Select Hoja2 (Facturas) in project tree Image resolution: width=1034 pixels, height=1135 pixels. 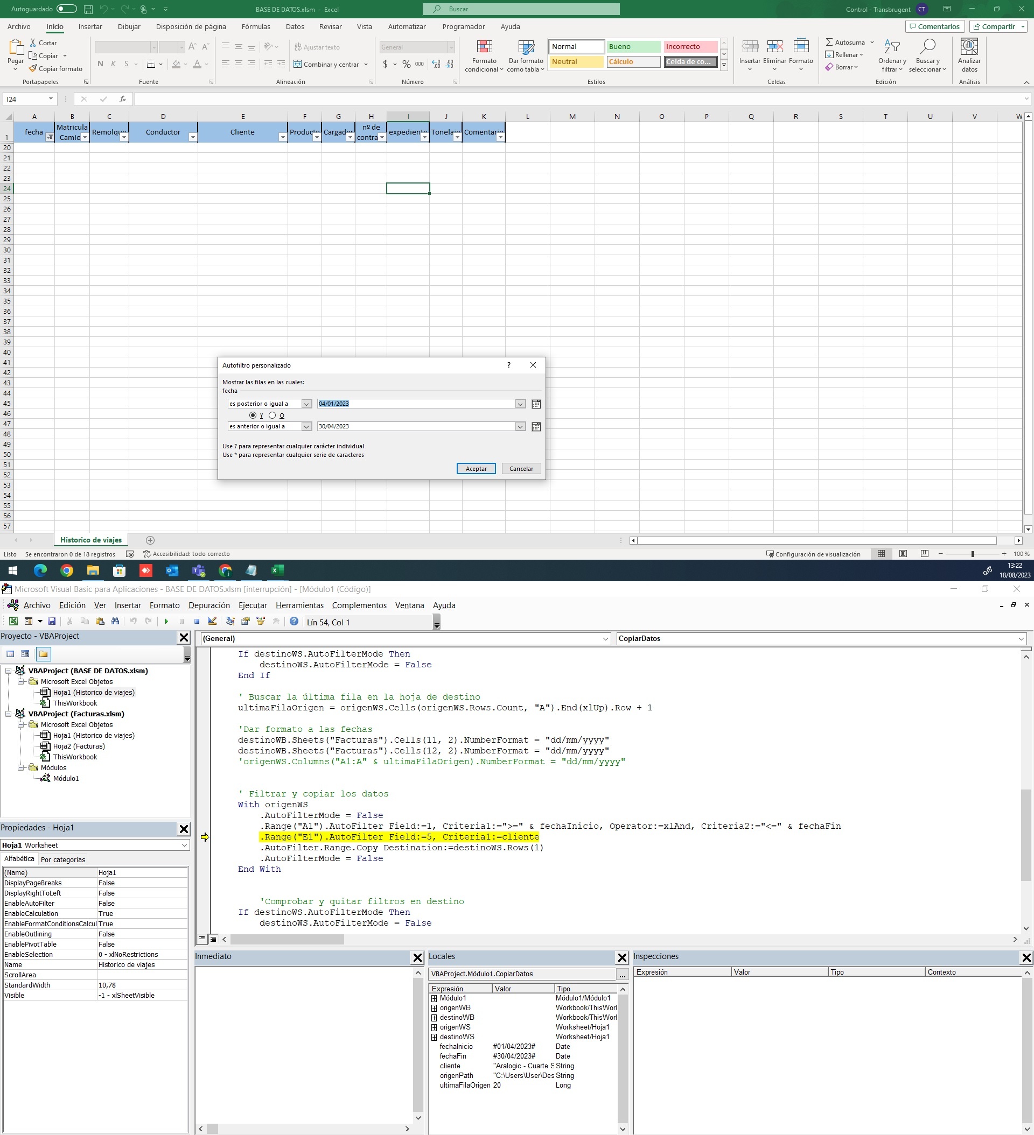point(79,746)
